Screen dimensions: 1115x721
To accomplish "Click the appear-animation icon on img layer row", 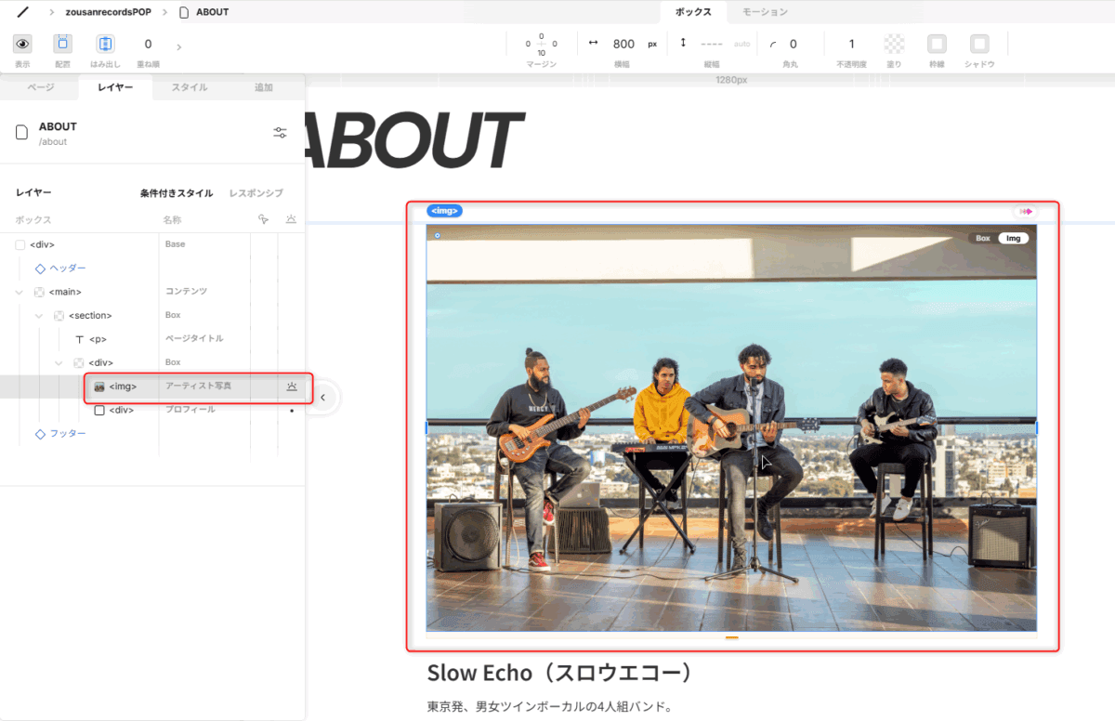I will pyautogui.click(x=292, y=386).
